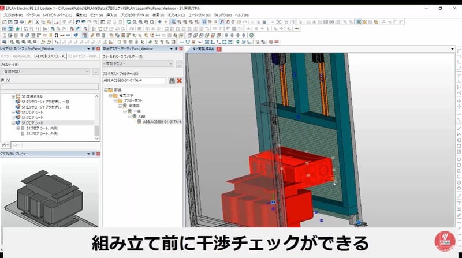Click the green refresh view icon
The image size is (462, 258).
129,22
